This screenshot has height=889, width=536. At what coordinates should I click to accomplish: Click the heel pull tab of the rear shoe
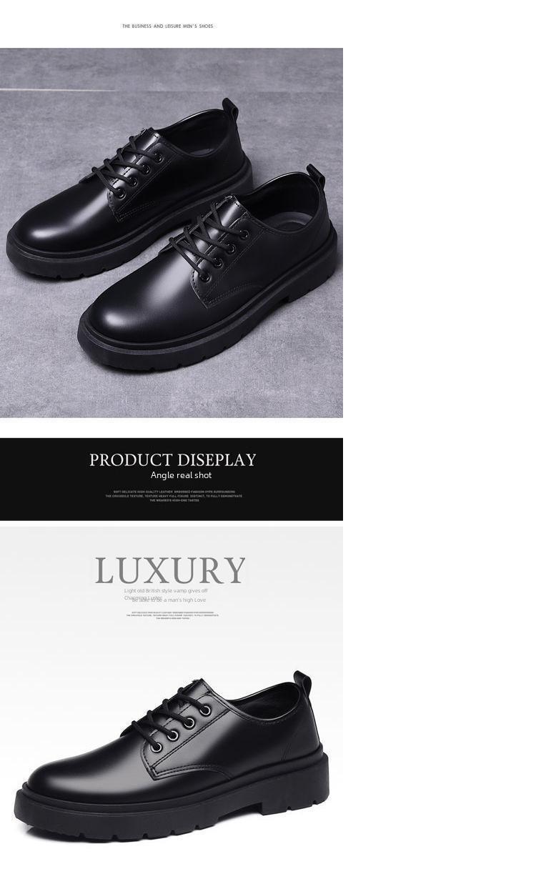(229, 109)
